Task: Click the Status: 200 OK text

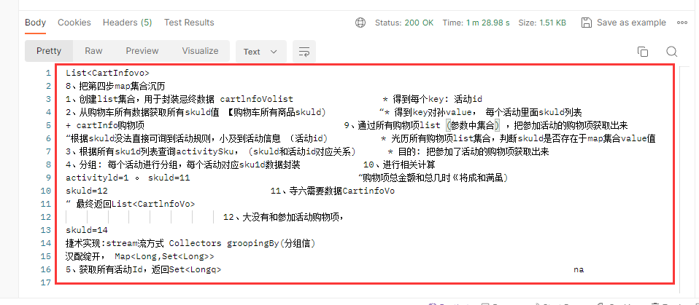Action: coord(404,23)
